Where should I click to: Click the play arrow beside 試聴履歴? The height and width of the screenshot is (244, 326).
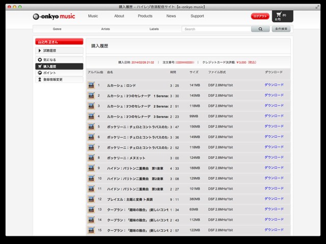pyautogui.click(x=40, y=51)
